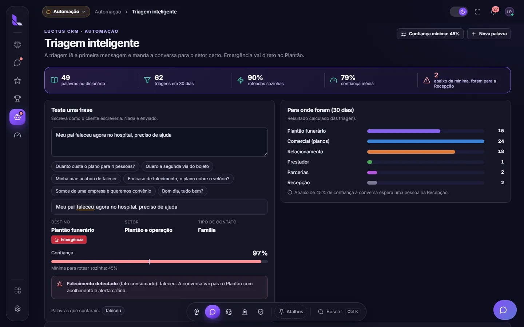Viewport: 524px width, 327px height.
Task: Enter fullscreen mode with the top bar icon
Action: click(478, 12)
